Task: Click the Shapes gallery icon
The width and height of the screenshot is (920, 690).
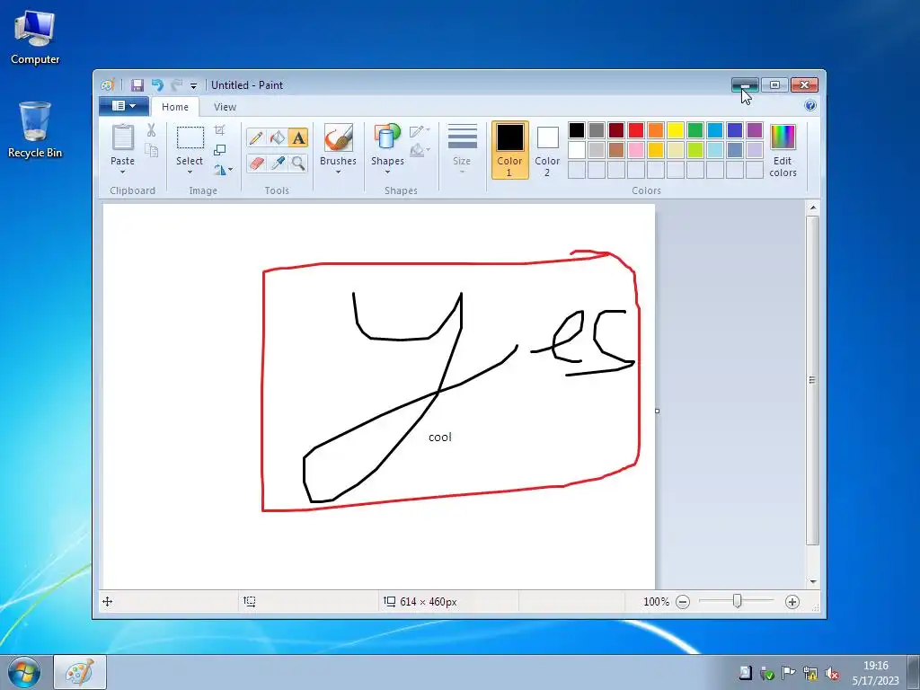Action: point(387,137)
